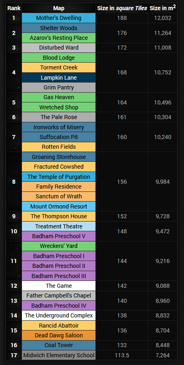Select the dark blue Lampkin Lane cell
The image size is (184, 365).
[58, 78]
